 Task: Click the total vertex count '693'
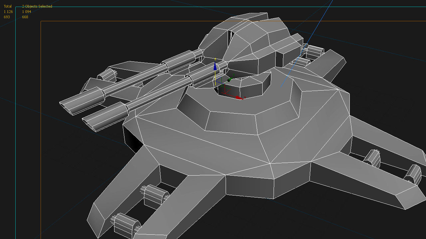click(7, 17)
